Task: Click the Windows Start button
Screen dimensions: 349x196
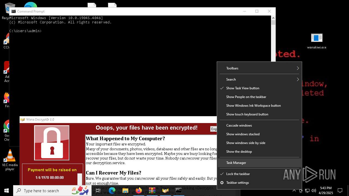Action: click(7, 191)
